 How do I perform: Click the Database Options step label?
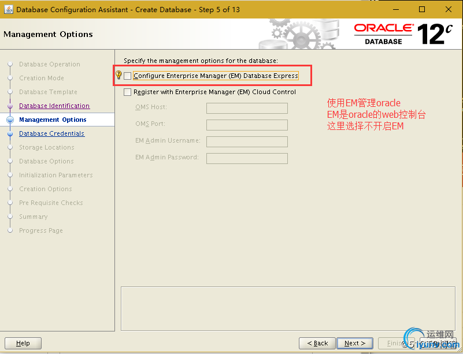click(x=46, y=161)
